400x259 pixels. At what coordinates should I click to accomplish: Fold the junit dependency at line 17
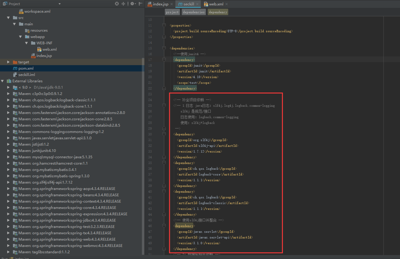(164, 60)
